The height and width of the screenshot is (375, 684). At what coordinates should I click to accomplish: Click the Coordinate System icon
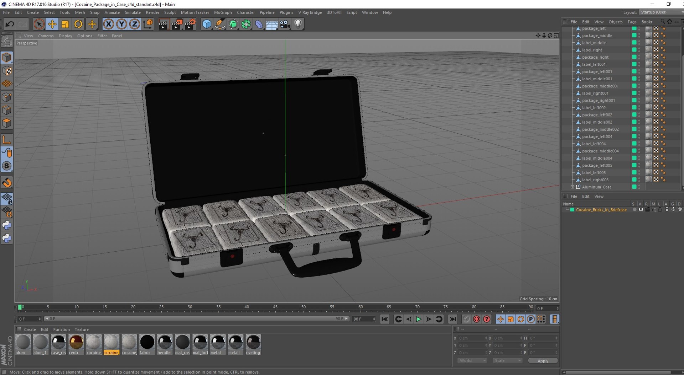coord(148,24)
